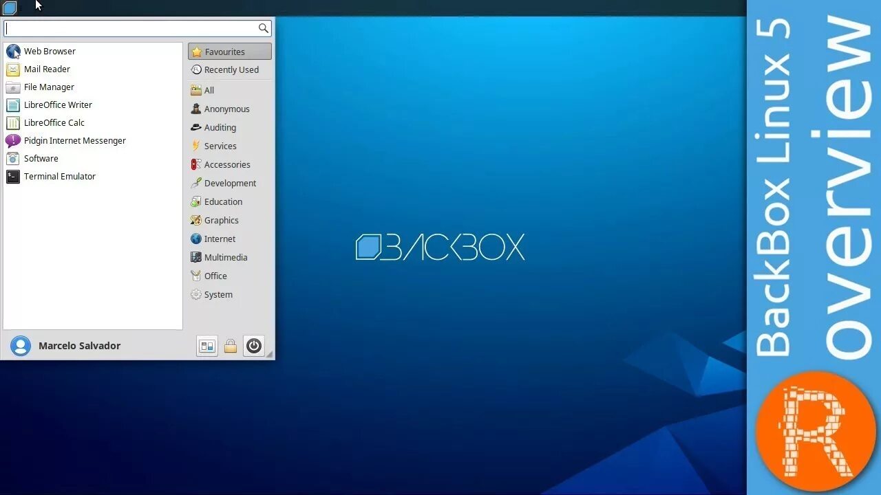
Task: Select the Favourites category
Action: (x=230, y=52)
